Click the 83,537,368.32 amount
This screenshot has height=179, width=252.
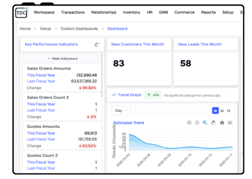click(84, 81)
